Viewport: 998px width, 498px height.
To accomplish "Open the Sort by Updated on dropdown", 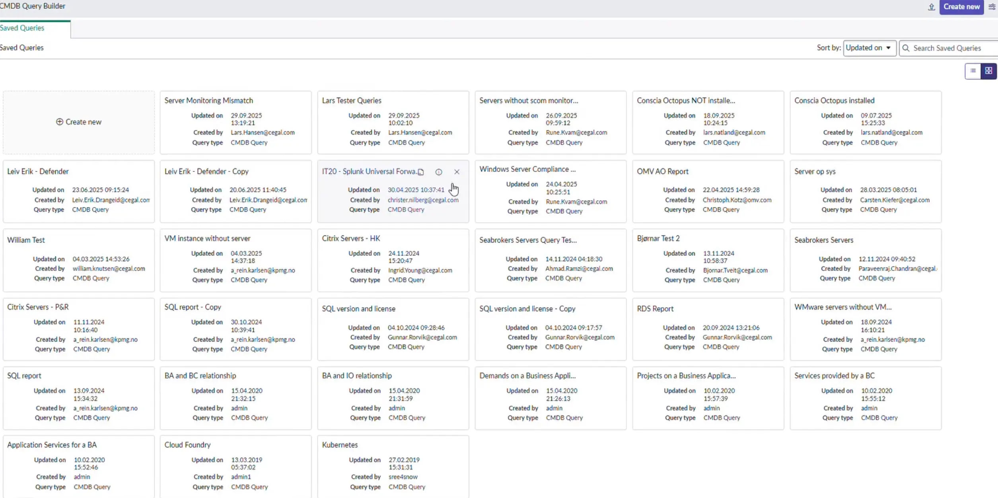I will (x=869, y=48).
